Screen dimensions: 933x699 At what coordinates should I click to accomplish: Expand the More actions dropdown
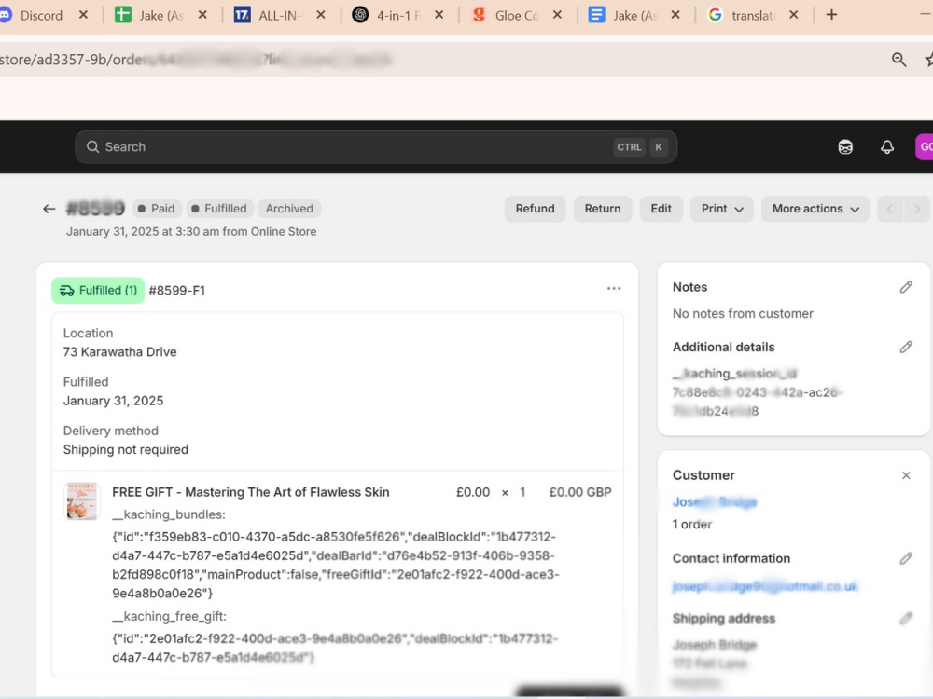click(x=815, y=209)
